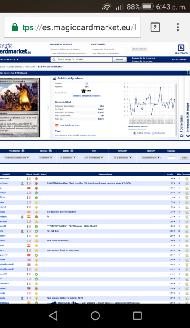
Task: Click the help icon beside Vendedores
Action: [x=23, y=151]
